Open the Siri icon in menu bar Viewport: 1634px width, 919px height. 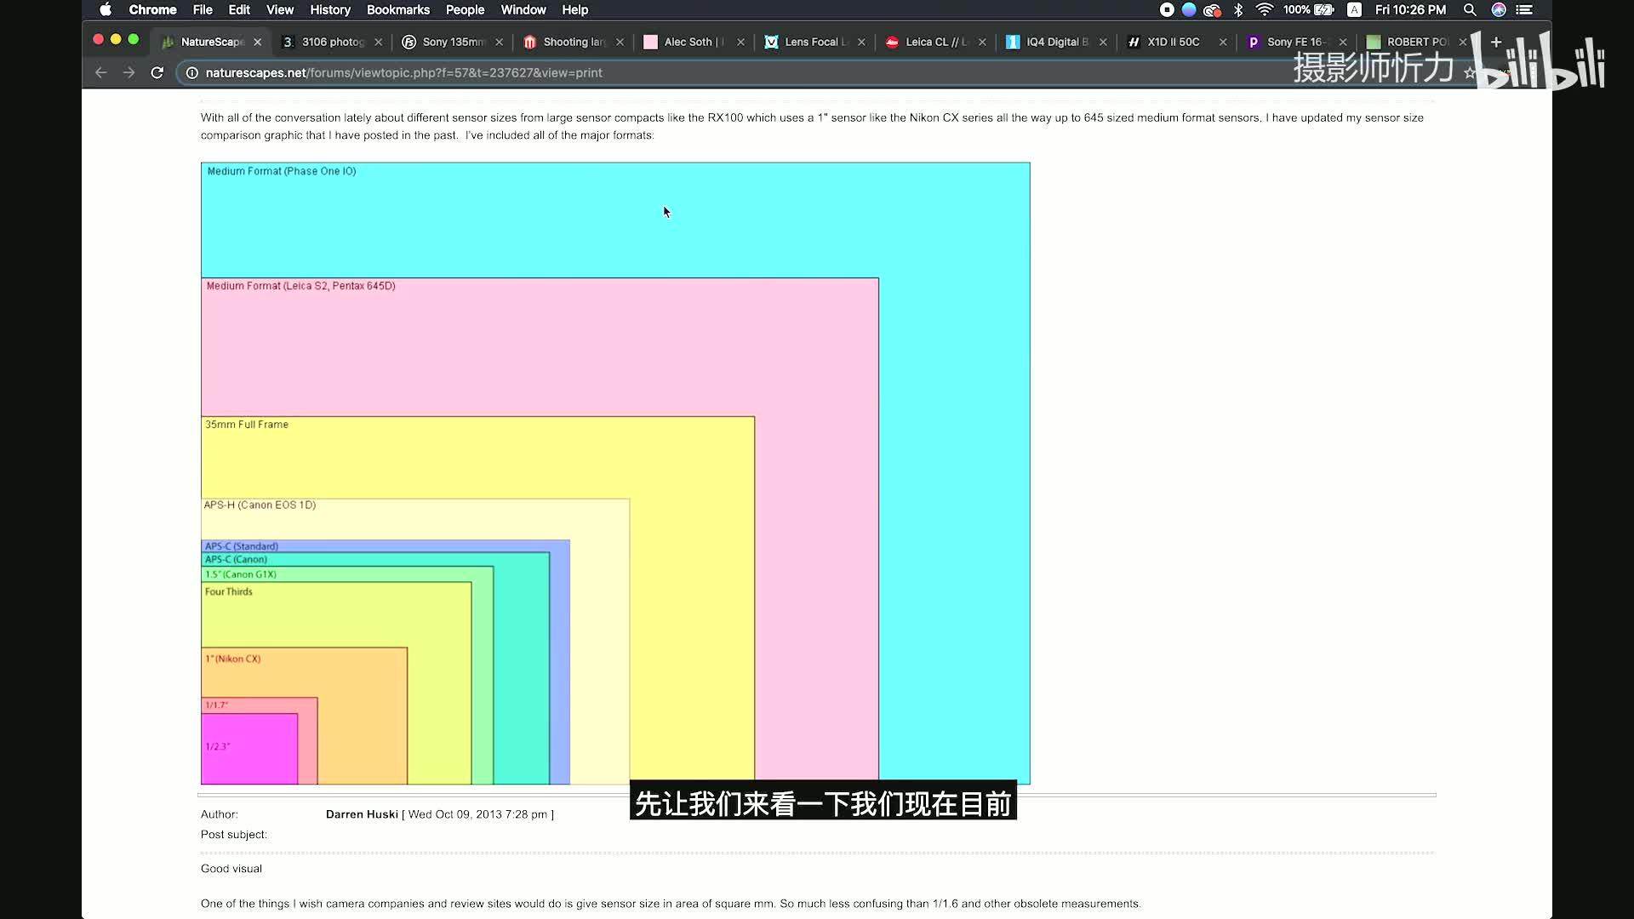click(1499, 10)
